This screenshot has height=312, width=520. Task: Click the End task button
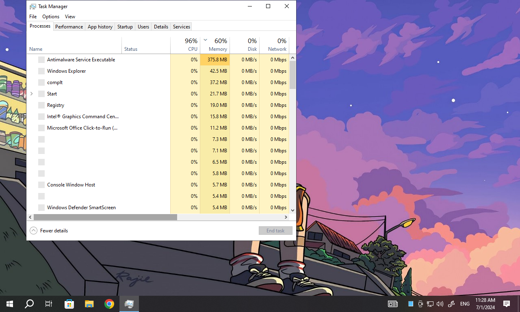[x=275, y=231]
